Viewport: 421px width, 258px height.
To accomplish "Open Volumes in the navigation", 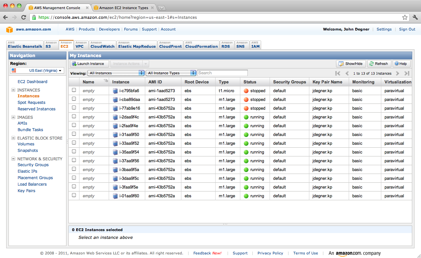I will [x=26, y=144].
